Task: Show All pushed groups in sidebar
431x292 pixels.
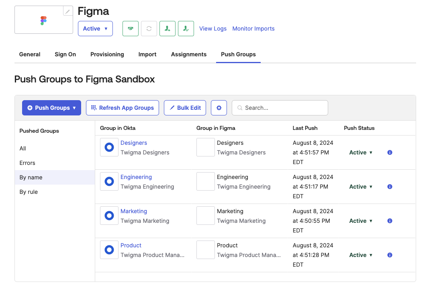Action: pyautogui.click(x=55, y=149)
